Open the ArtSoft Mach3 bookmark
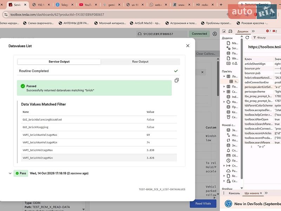Viewport: 281px width, 211px height. (x=145, y=23)
